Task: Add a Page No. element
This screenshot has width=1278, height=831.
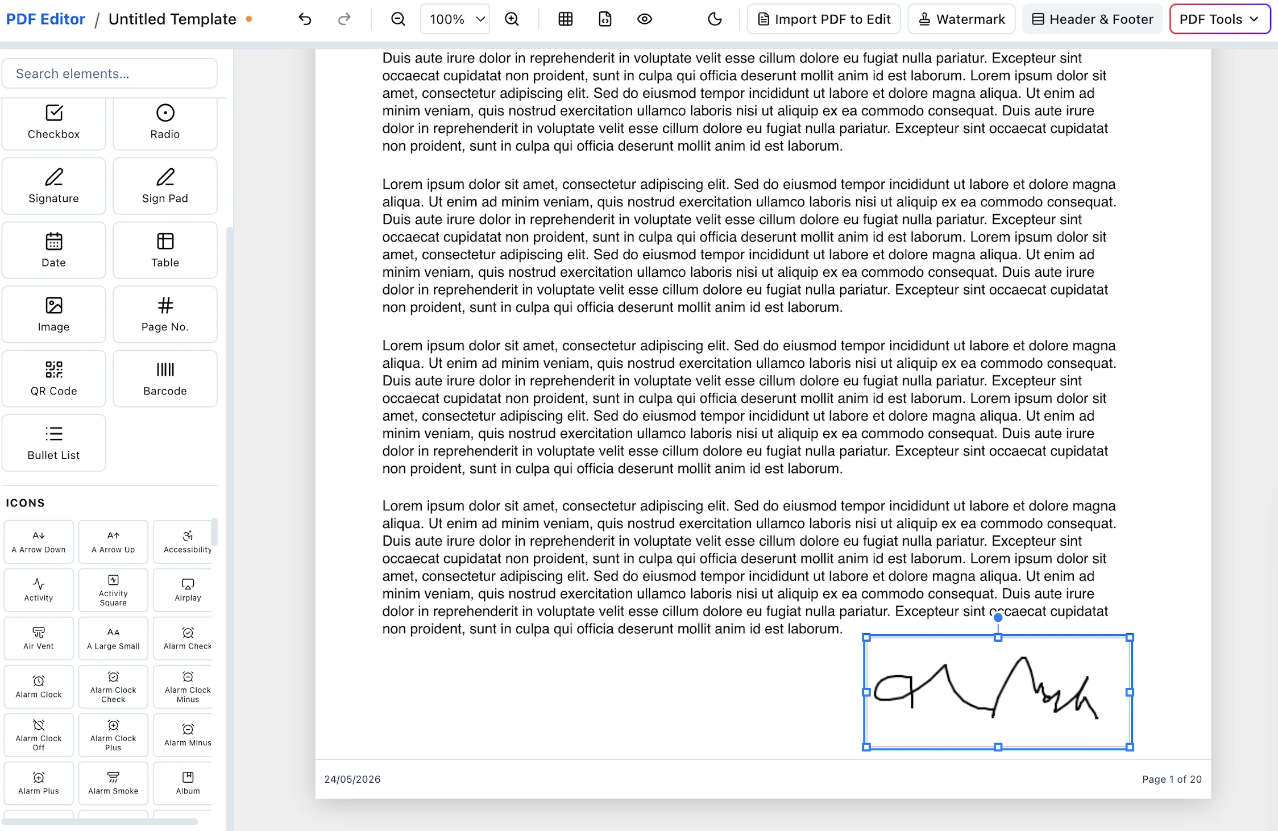Action: point(165,315)
